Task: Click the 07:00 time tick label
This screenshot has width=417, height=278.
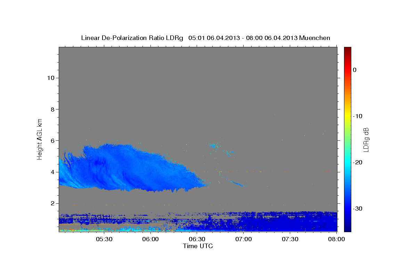Action: (244, 239)
